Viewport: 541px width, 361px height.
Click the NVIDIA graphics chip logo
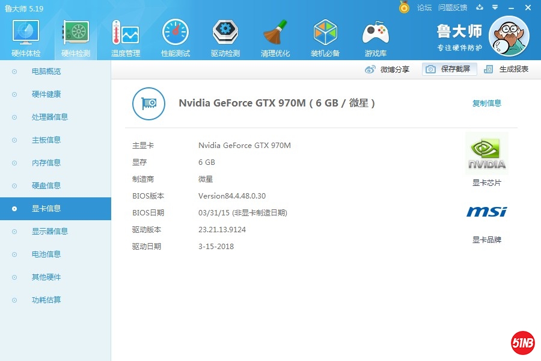486,153
